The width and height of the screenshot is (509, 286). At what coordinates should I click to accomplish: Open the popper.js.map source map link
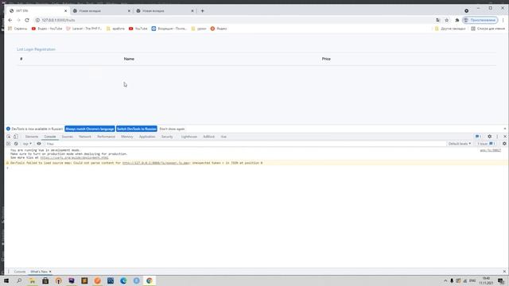pyautogui.click(x=156, y=163)
